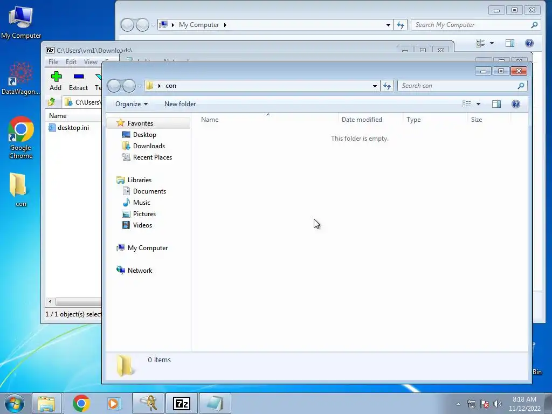The height and width of the screenshot is (414, 552).
Task: Select desktop.ini in 7-Zip file list
Action: [x=68, y=127]
